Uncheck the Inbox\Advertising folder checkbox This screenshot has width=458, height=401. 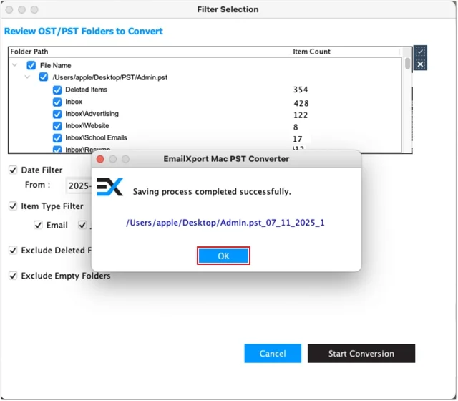tap(57, 114)
